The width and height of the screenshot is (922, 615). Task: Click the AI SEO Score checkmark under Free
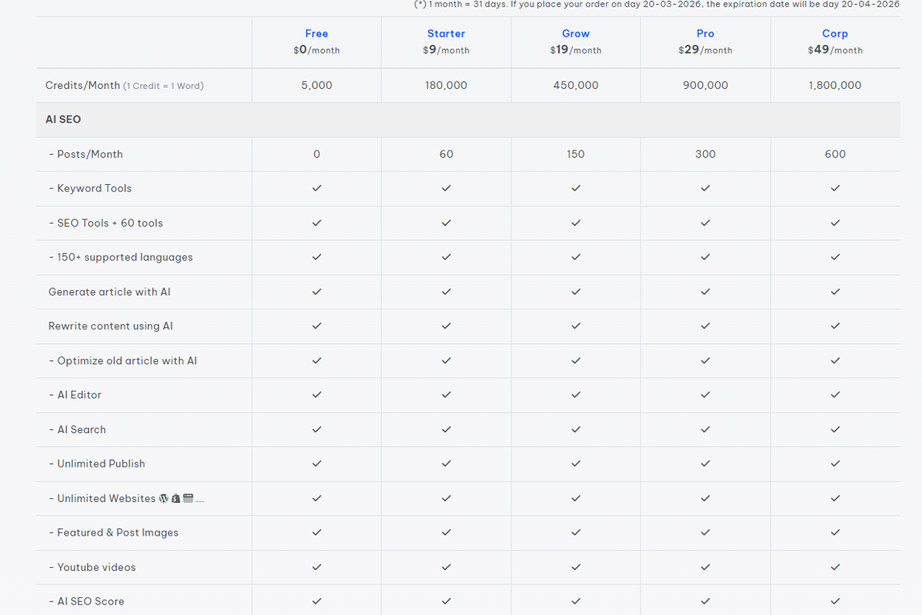point(317,601)
